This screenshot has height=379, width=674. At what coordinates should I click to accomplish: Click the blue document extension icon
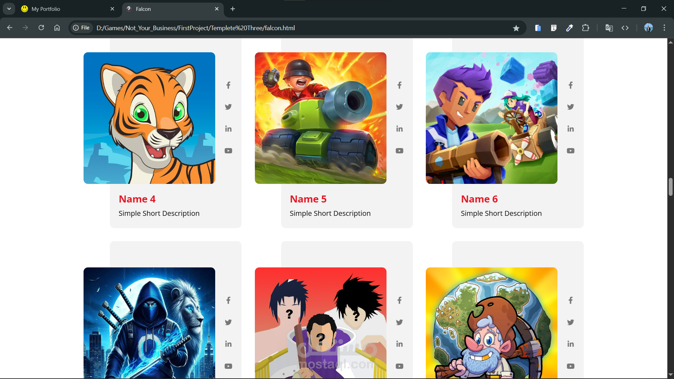pos(538,28)
